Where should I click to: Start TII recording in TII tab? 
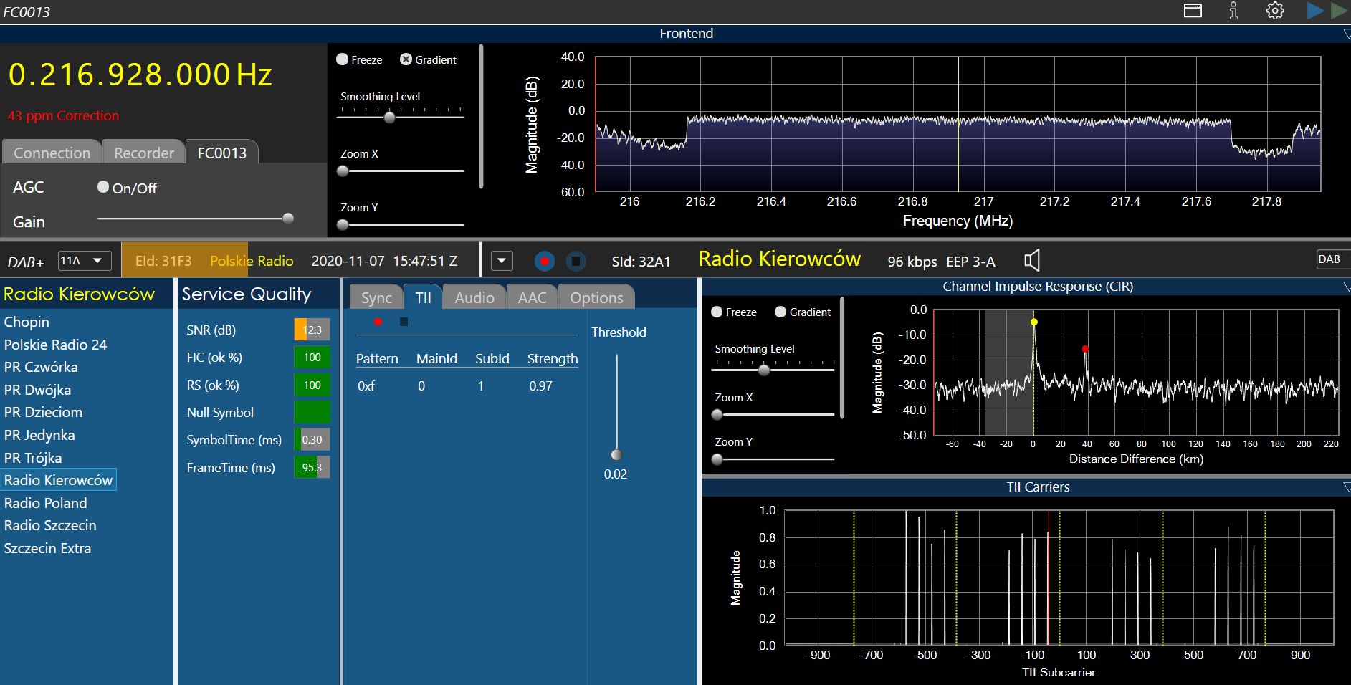point(378,322)
